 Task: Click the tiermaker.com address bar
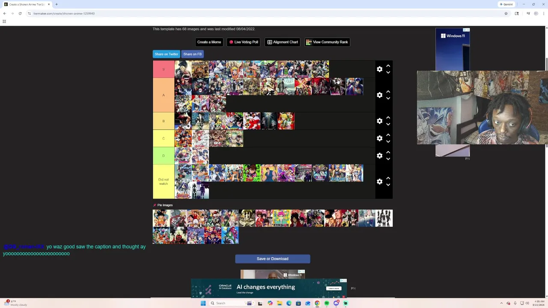coord(265,13)
